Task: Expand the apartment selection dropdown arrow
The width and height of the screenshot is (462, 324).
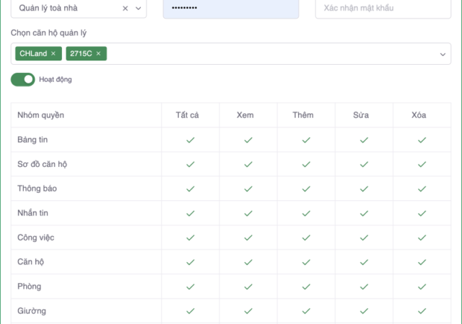Action: 443,54
